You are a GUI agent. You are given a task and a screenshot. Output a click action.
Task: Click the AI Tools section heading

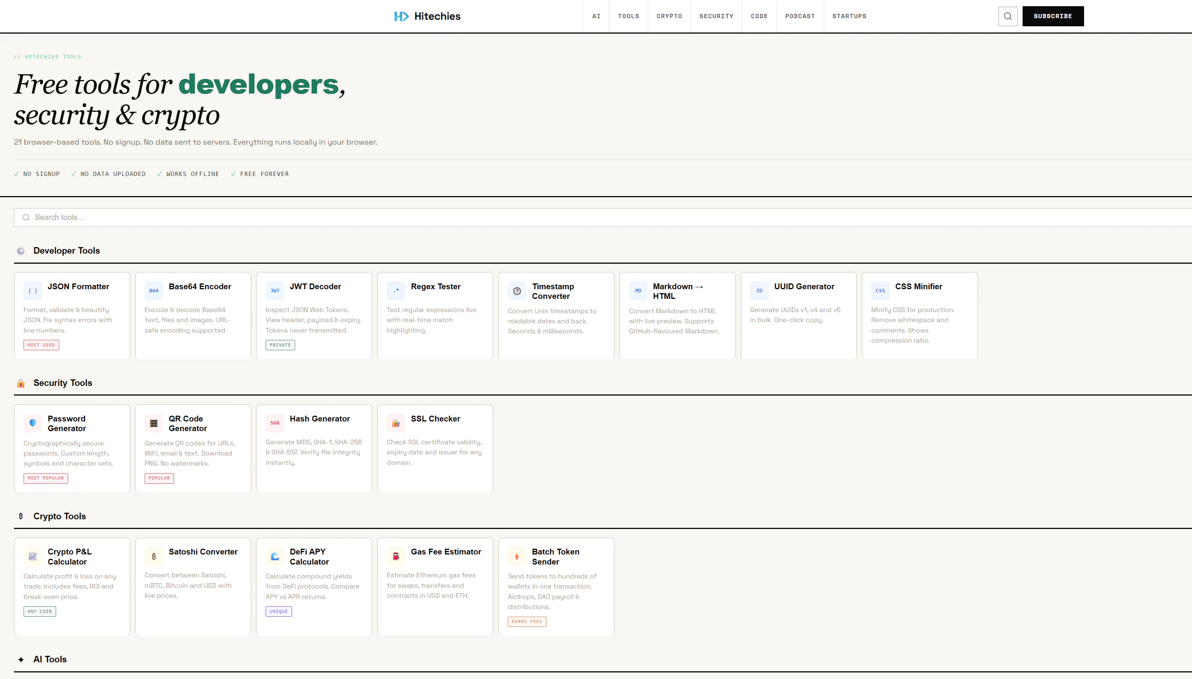coord(50,659)
